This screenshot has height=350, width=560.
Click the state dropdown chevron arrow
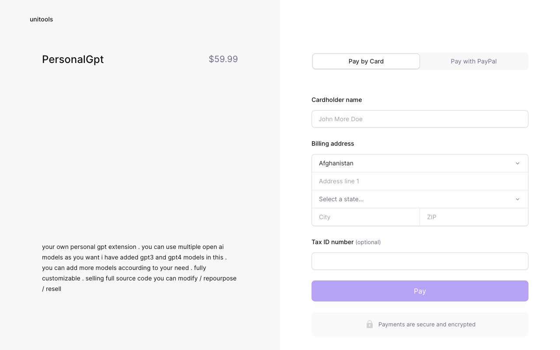tap(518, 199)
